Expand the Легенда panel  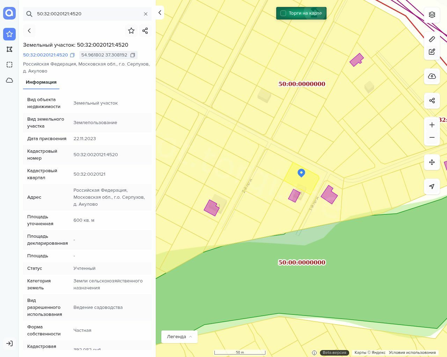point(179,337)
